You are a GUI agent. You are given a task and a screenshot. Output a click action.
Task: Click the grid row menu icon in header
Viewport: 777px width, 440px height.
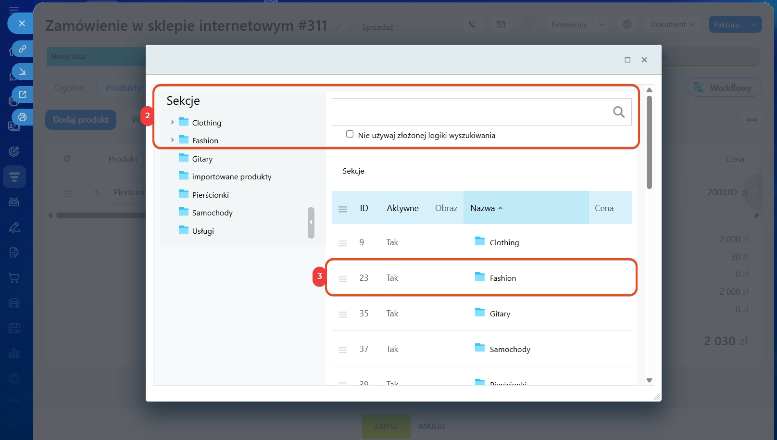coord(343,209)
